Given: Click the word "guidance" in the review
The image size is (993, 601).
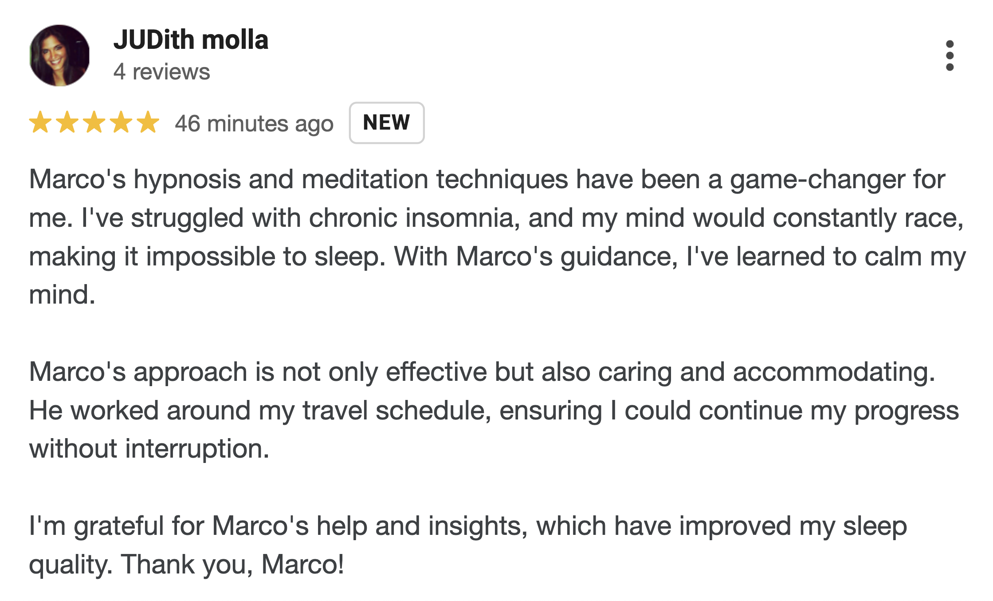Looking at the screenshot, I should pyautogui.click(x=616, y=257).
